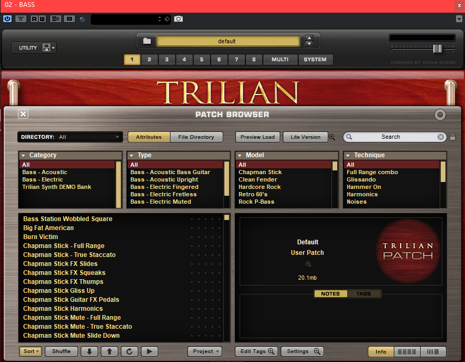Image resolution: width=465 pixels, height=362 pixels.
Task: Toggle the blue plugin power icon
Action: 7,18
